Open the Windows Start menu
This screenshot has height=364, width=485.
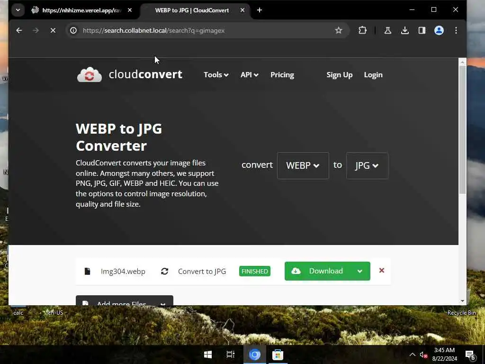point(208,355)
